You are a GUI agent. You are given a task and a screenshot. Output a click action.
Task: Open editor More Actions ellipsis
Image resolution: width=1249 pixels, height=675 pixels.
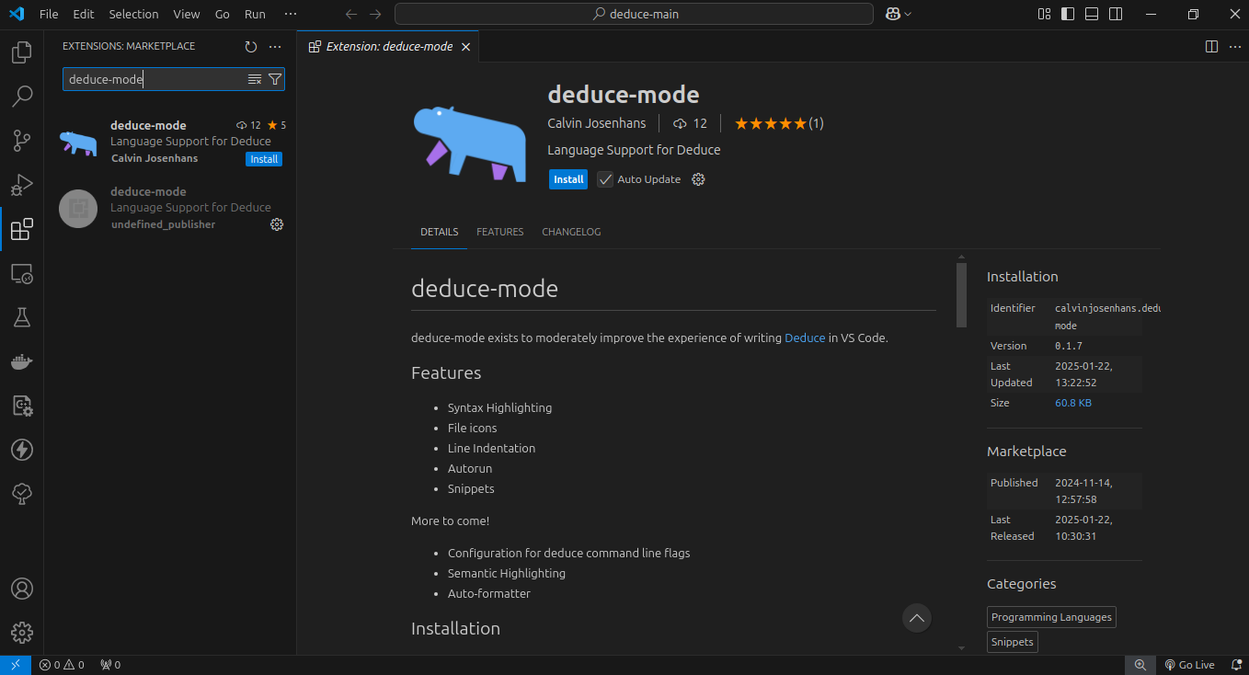point(1234,47)
